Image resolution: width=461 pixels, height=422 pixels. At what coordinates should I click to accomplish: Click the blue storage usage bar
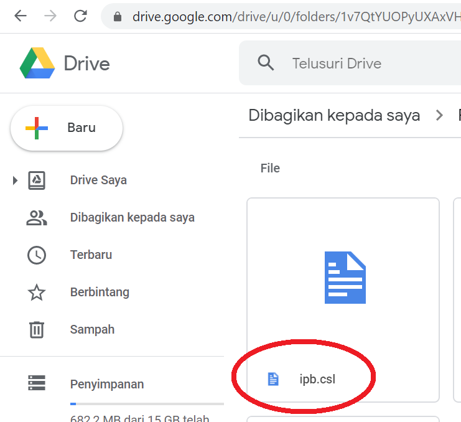(x=73, y=404)
